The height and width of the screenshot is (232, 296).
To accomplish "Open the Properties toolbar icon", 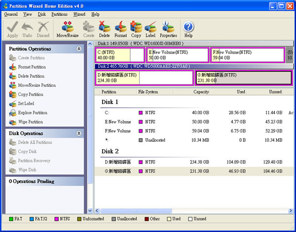I will point(168,27).
